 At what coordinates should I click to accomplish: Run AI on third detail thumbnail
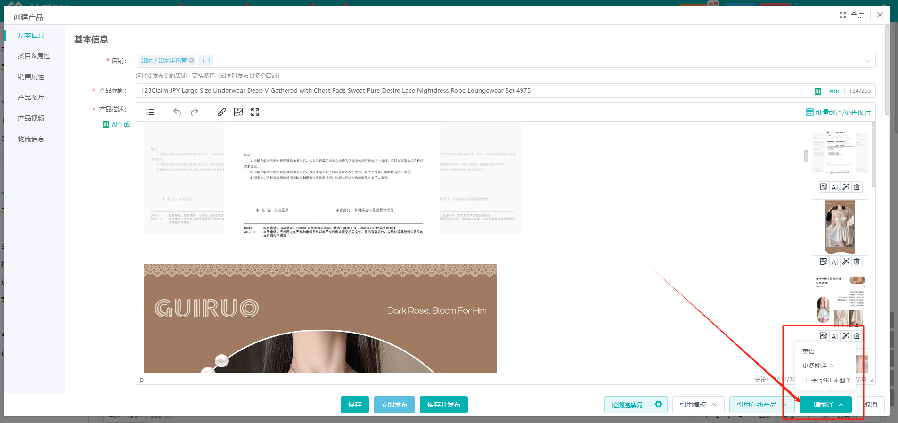click(x=834, y=336)
